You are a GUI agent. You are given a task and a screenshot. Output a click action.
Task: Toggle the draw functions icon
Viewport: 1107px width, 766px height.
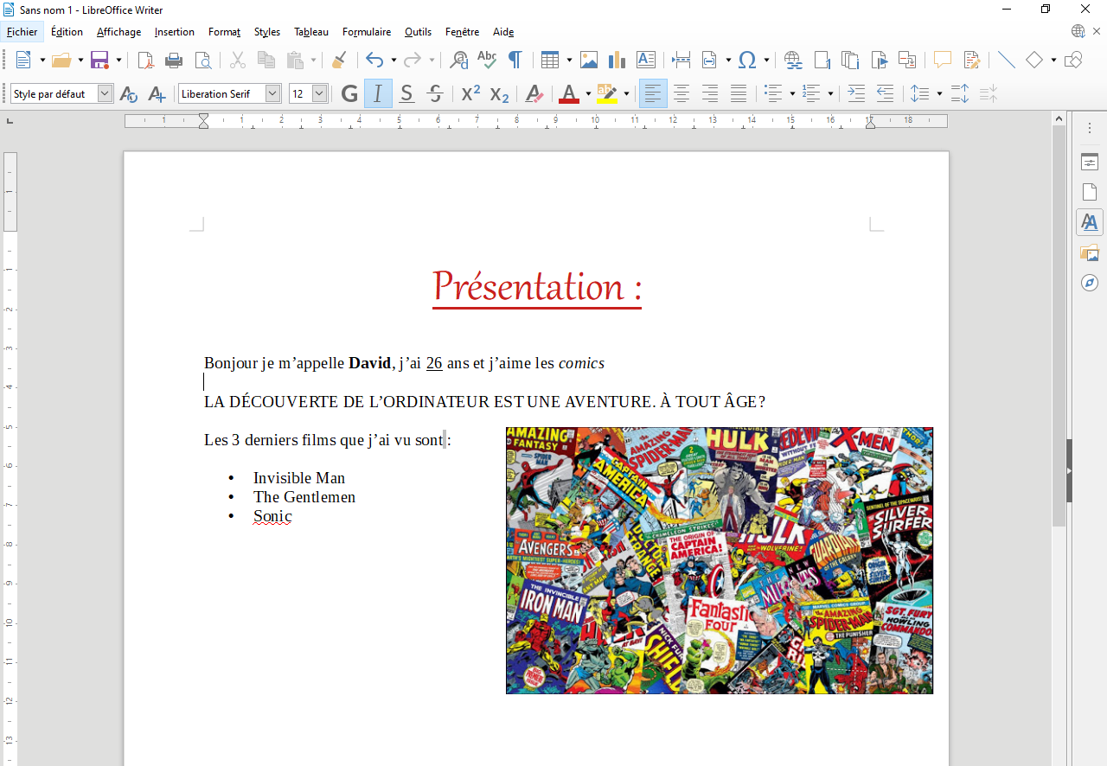1073,60
